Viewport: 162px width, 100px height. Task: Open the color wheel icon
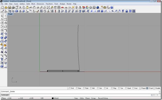pos(87,7)
